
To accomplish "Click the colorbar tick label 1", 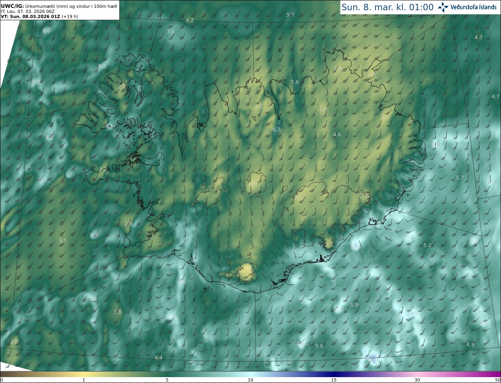I will [x=84, y=380].
